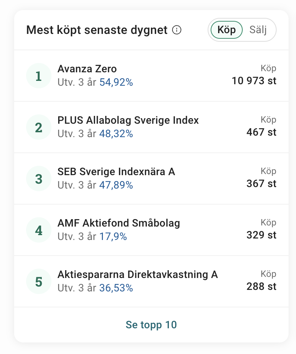Open Aktiespararna Direktavkastning A fund
Viewport: 296px width, 354px height.
pos(137,275)
